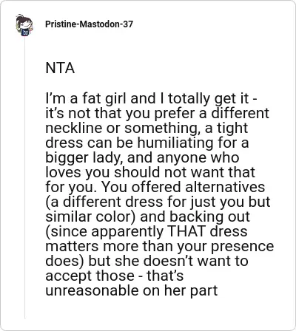Click the phrase "(since apparently"
This screenshot has width=296, height=331.
tap(104, 232)
